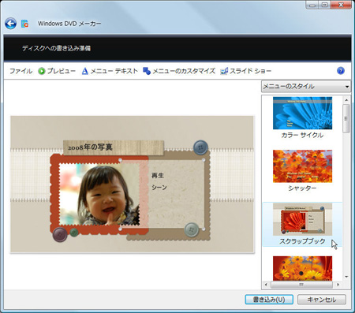Image resolution: width=355 pixels, height=313 pixels.
Task: Click the シーン text in menu preview
Action: pyautogui.click(x=159, y=187)
